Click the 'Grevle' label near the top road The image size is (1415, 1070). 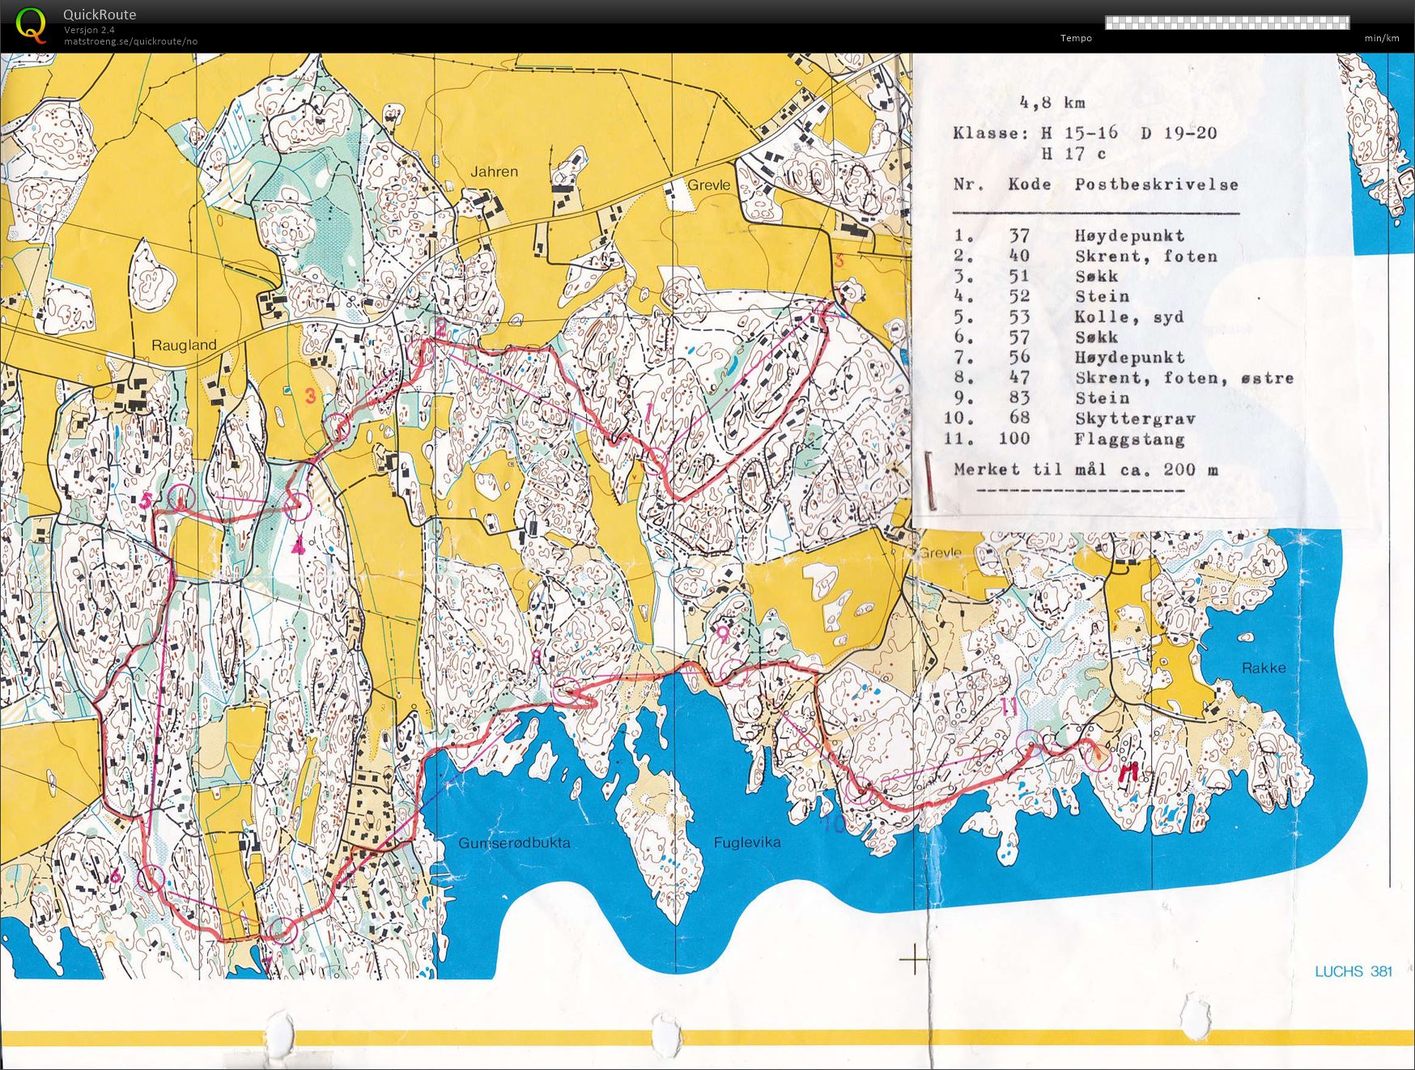coord(709,185)
